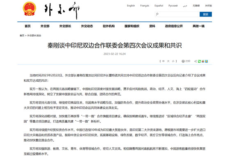Click the printer icon
The width and height of the screenshot is (230, 156).
(183, 61)
